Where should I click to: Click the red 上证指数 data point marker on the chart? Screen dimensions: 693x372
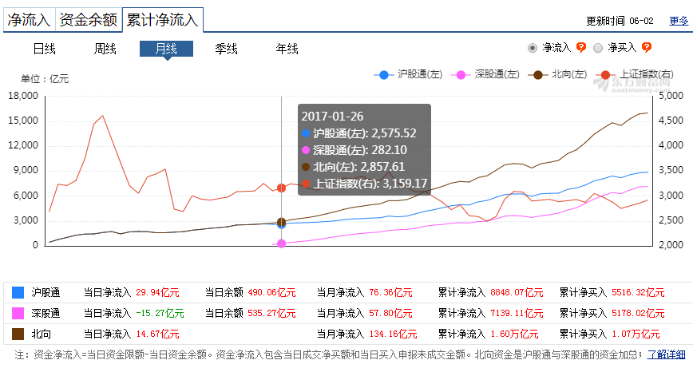point(281,188)
